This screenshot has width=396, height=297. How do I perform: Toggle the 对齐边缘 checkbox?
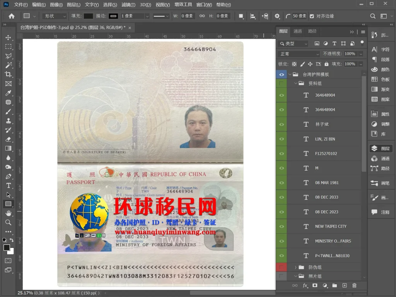click(x=312, y=16)
